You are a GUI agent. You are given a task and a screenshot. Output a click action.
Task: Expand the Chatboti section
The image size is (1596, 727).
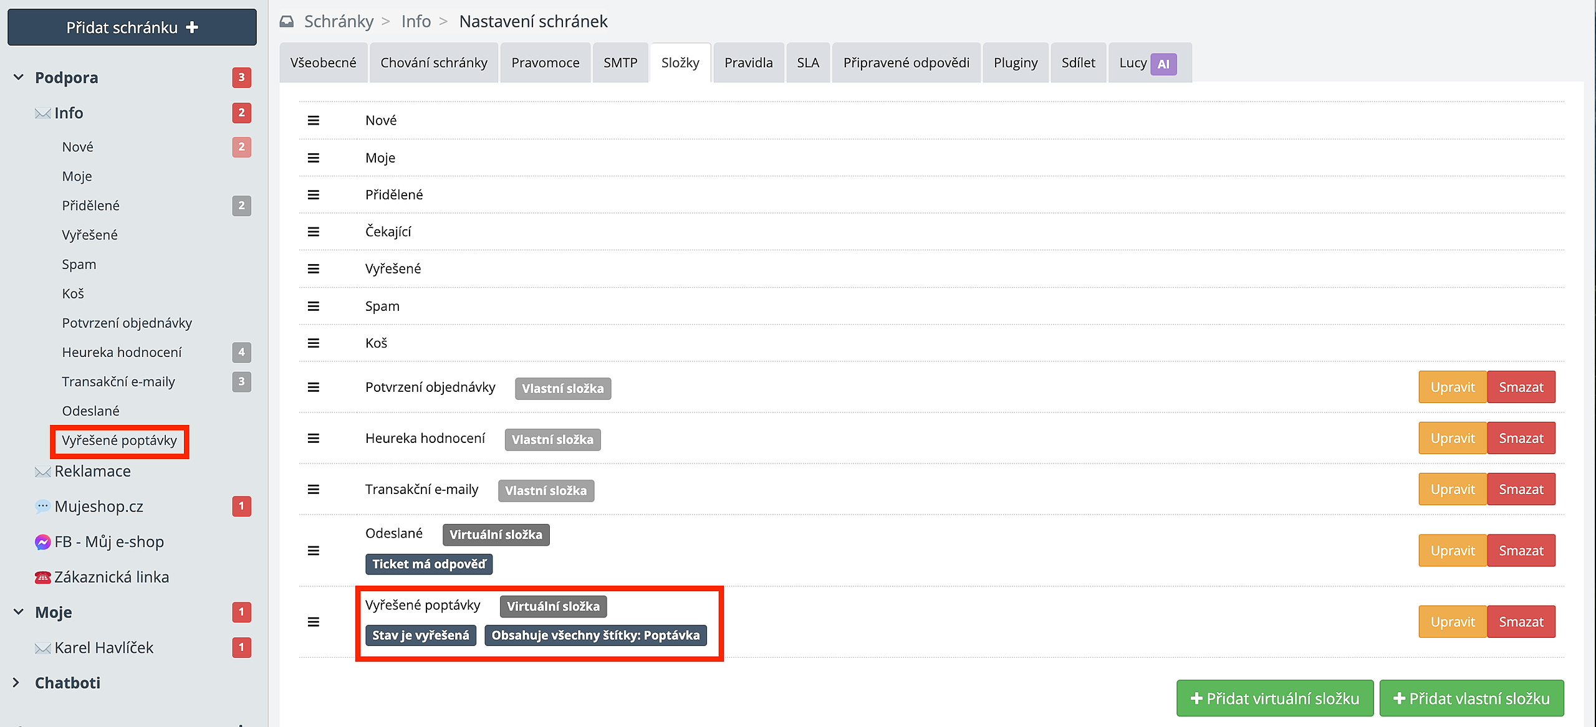(x=16, y=683)
